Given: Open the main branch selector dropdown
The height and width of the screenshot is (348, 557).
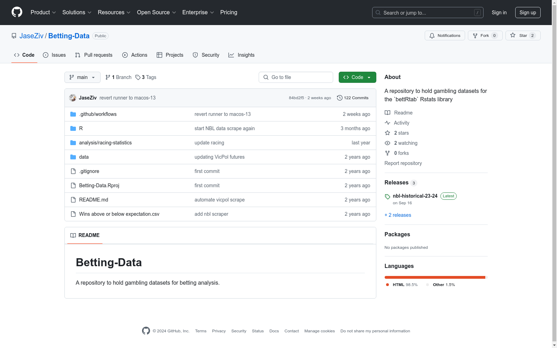Looking at the screenshot, I should click(x=83, y=77).
